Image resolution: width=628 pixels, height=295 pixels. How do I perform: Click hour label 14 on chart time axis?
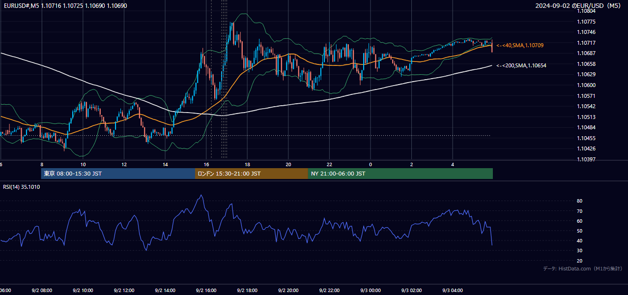click(165, 164)
